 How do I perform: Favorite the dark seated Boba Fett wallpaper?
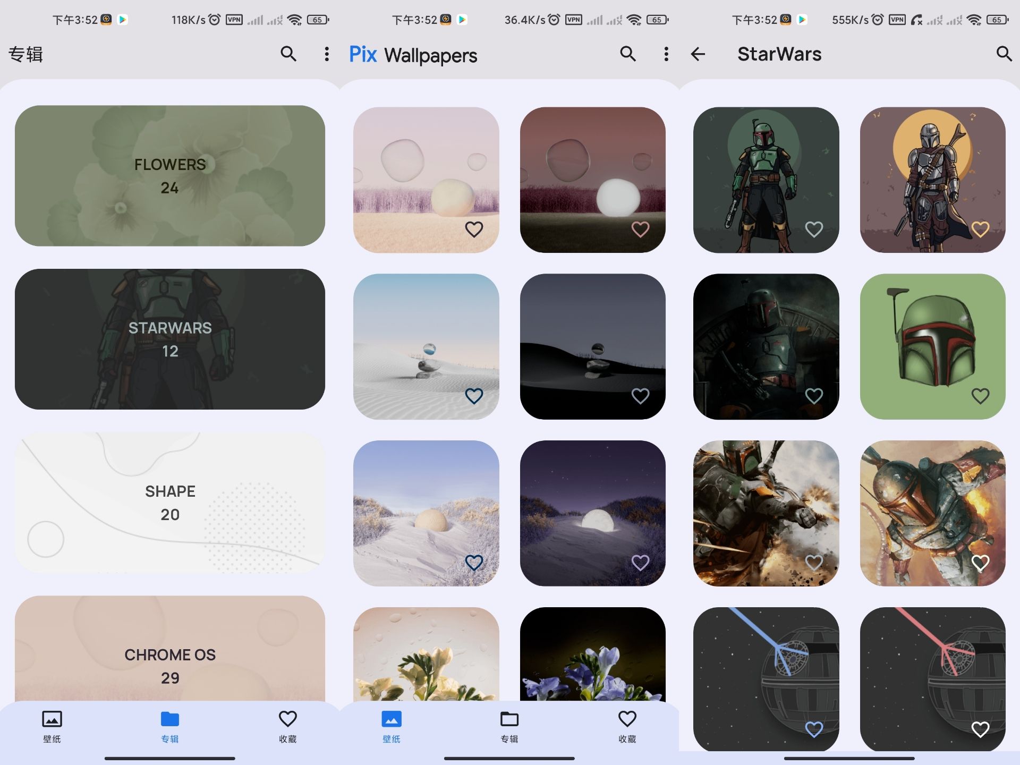tap(814, 396)
